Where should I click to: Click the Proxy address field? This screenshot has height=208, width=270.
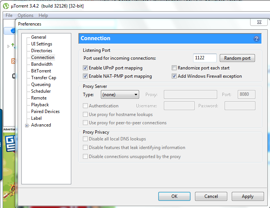[x=190, y=95]
